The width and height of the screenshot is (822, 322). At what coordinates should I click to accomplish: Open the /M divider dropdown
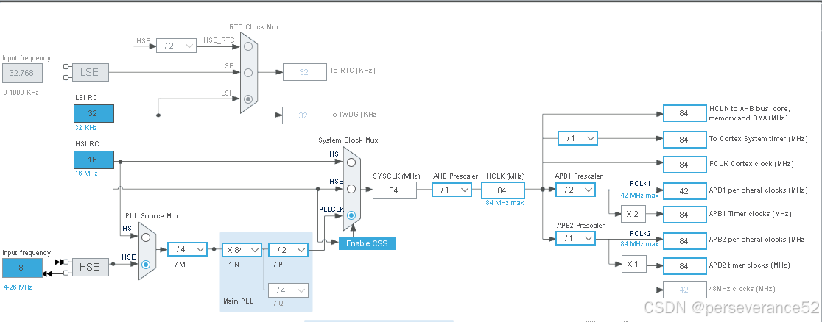point(188,250)
